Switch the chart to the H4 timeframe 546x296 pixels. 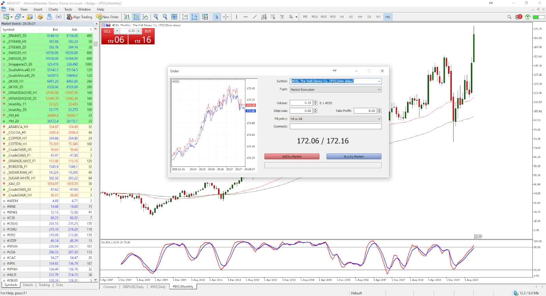click(360, 17)
